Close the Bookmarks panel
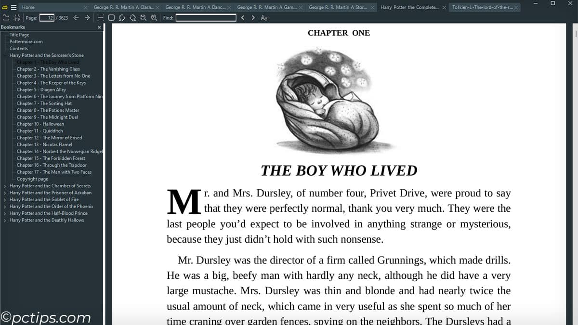 (x=100, y=27)
